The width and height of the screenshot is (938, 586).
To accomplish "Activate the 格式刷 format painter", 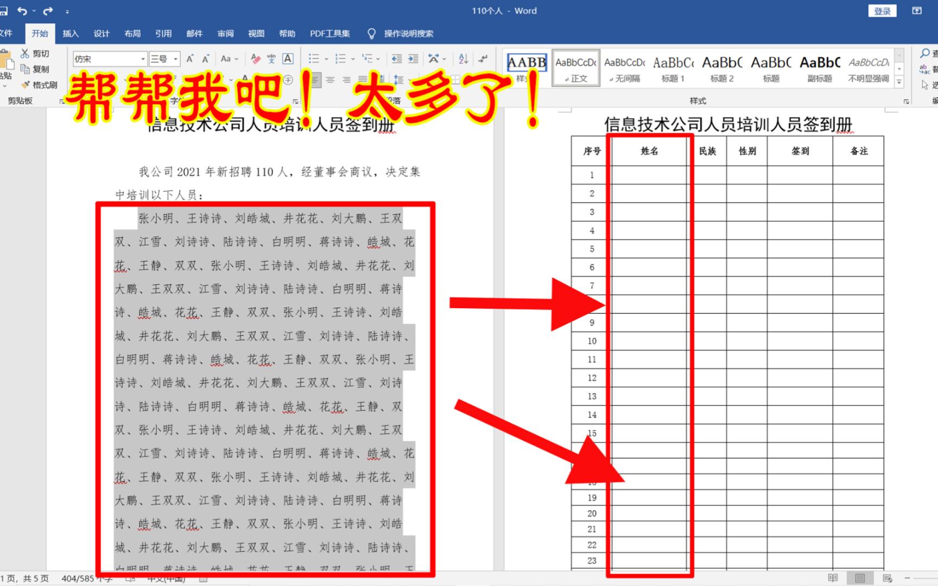I will pyautogui.click(x=39, y=85).
